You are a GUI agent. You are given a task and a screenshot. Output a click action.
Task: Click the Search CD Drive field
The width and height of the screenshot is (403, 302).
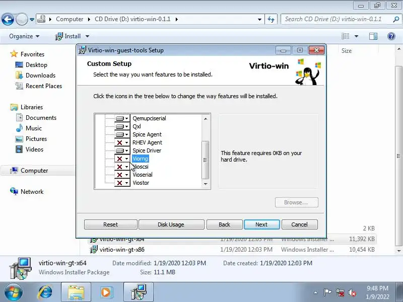point(337,19)
